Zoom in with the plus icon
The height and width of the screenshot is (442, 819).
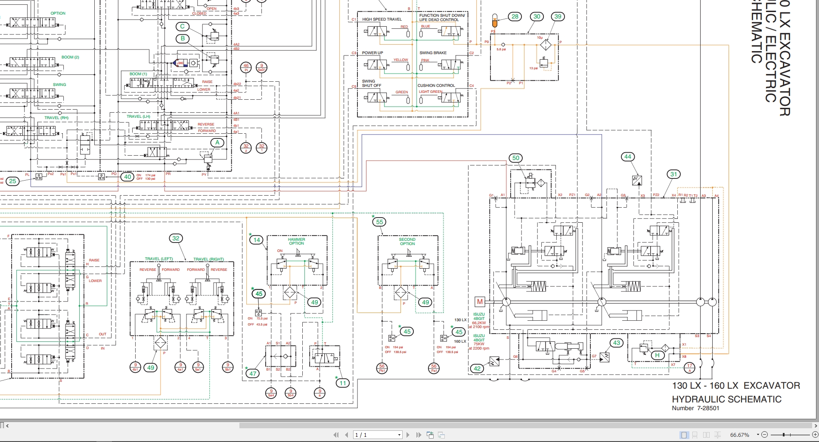[x=815, y=435]
